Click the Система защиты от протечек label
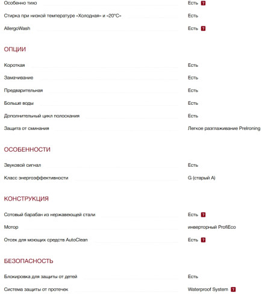This screenshot has width=262, height=301. click(x=36, y=290)
